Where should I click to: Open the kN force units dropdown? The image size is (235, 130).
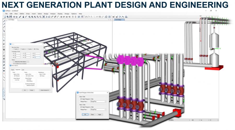pyautogui.click(x=199, y=120)
